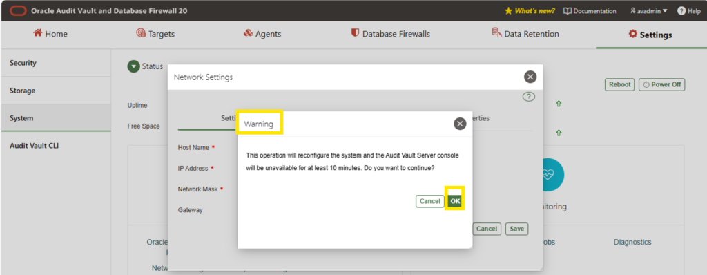
Task: Close the Network Settings dialog
Action: pyautogui.click(x=530, y=77)
